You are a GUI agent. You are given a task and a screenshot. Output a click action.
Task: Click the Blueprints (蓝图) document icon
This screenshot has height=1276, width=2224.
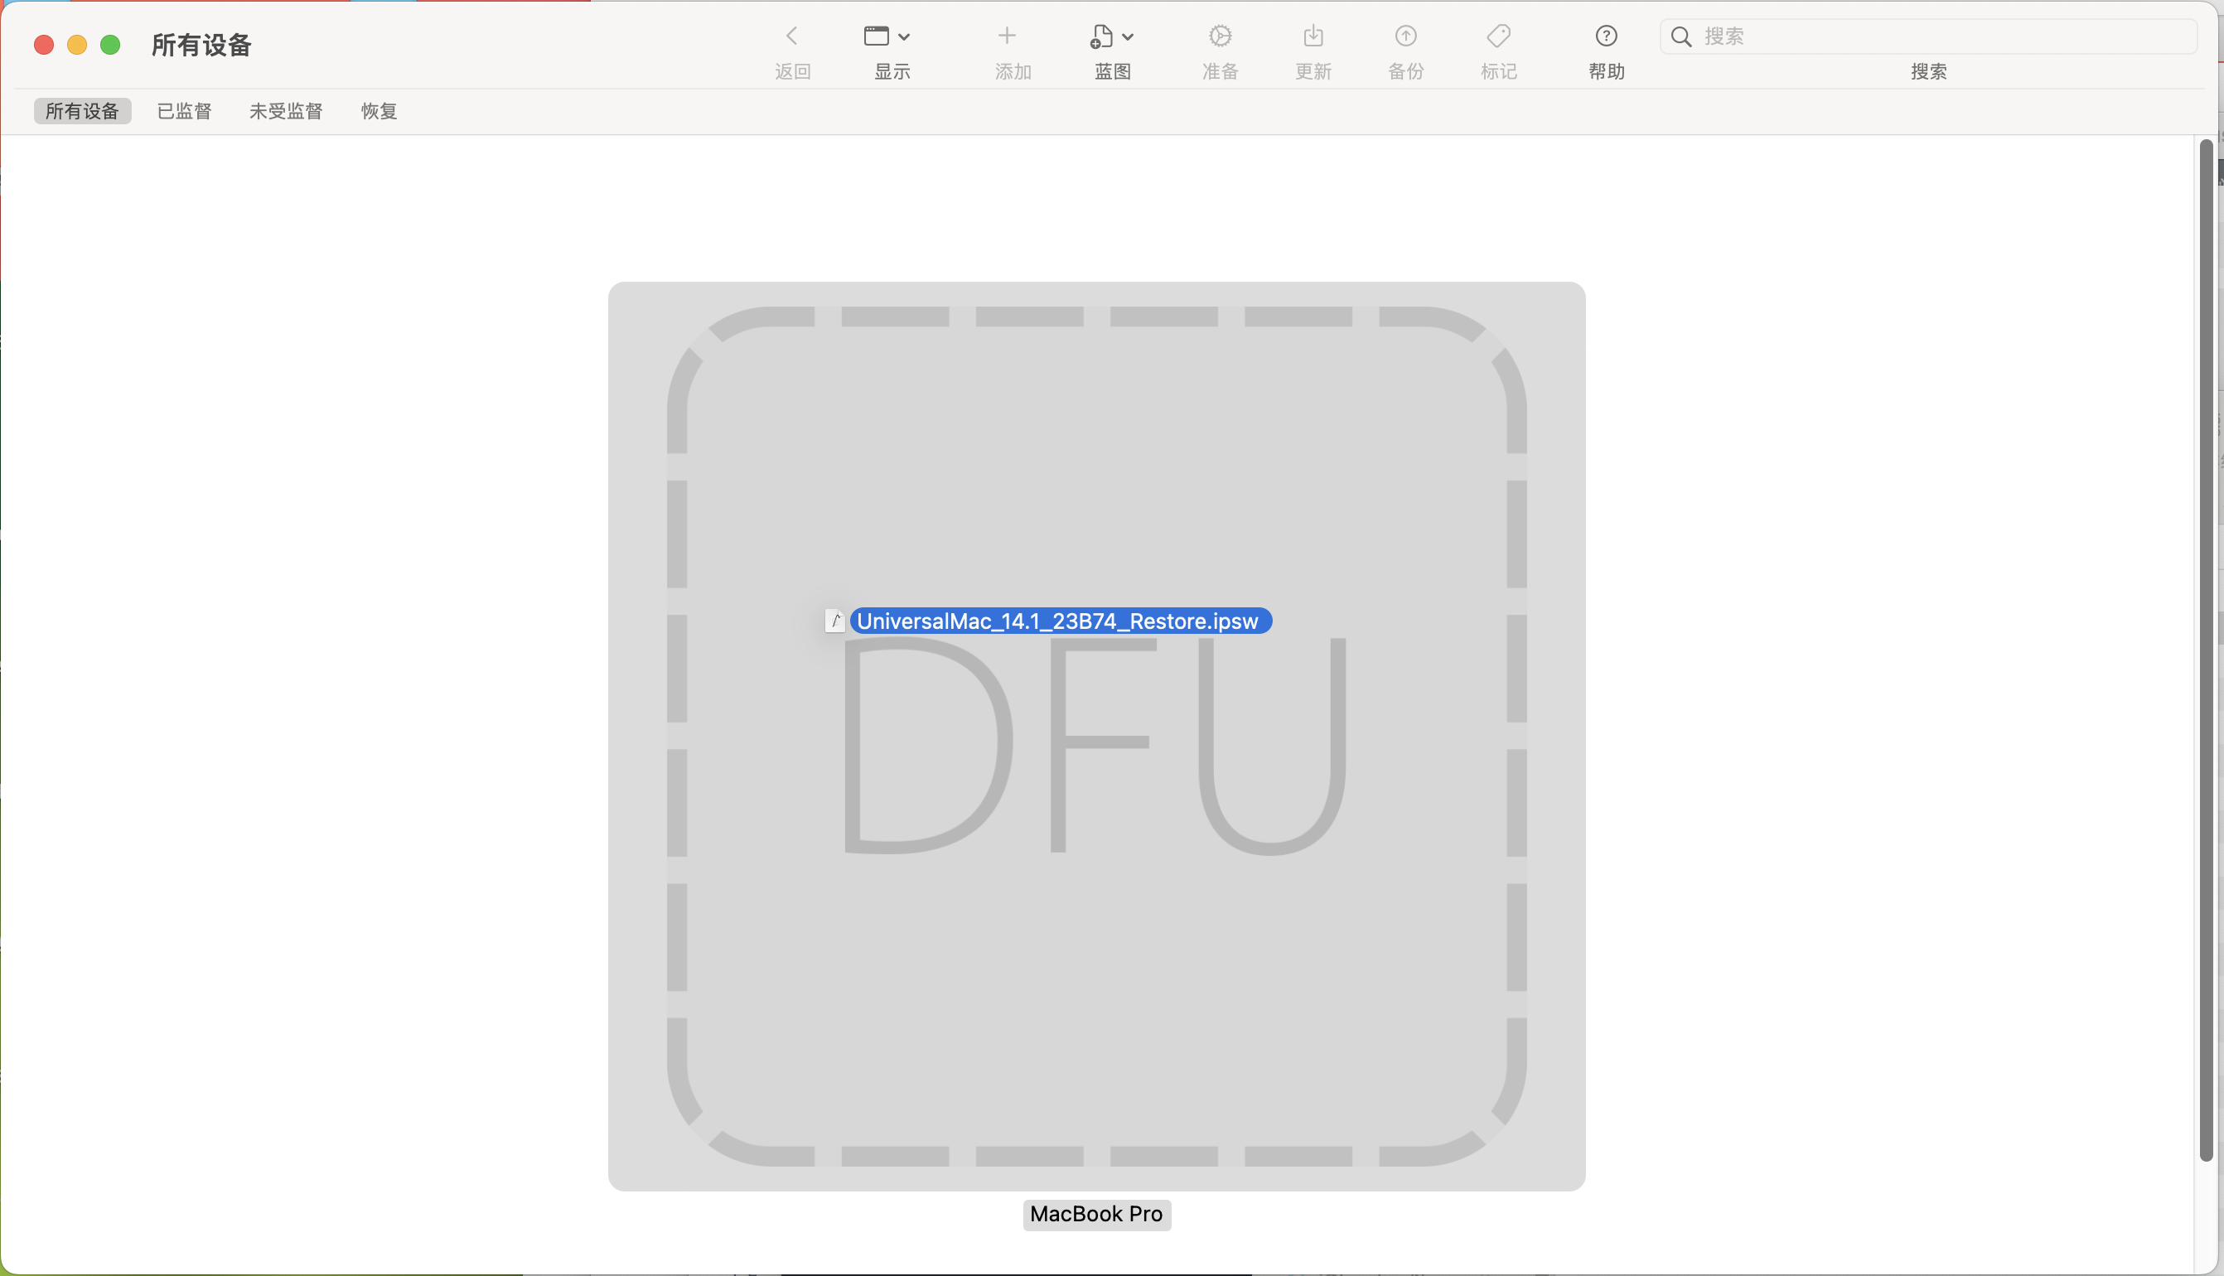[x=1101, y=36]
